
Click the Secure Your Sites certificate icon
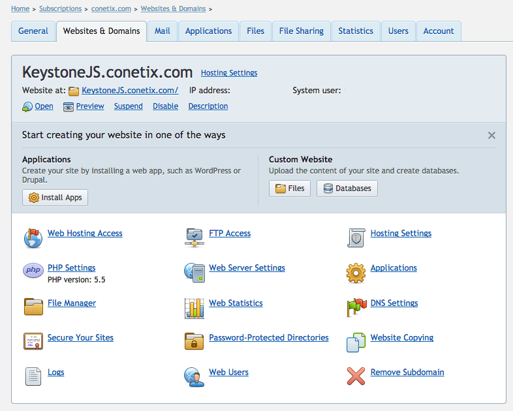pos(33,341)
